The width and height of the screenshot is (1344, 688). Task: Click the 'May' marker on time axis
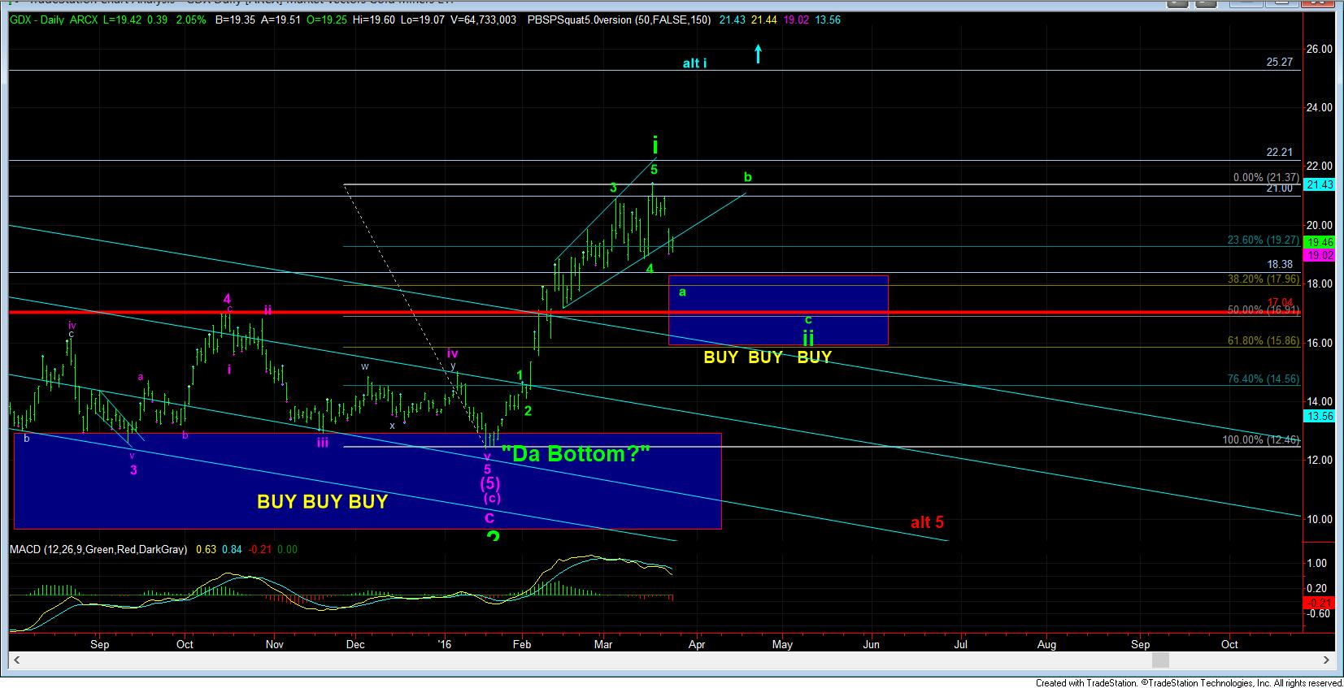pos(782,644)
